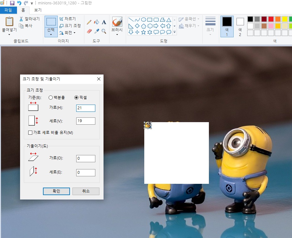
Task: Select the Hexagon shape
Action: pos(150,26)
